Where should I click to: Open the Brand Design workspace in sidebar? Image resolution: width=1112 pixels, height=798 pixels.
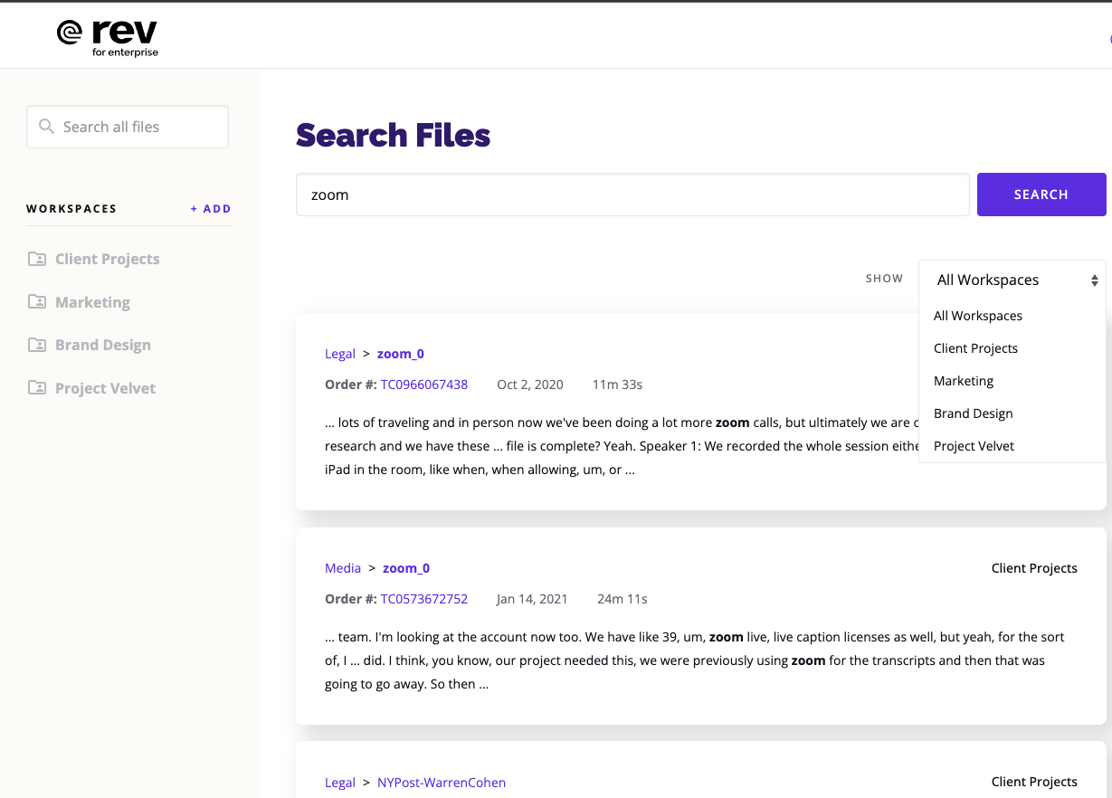tap(103, 345)
